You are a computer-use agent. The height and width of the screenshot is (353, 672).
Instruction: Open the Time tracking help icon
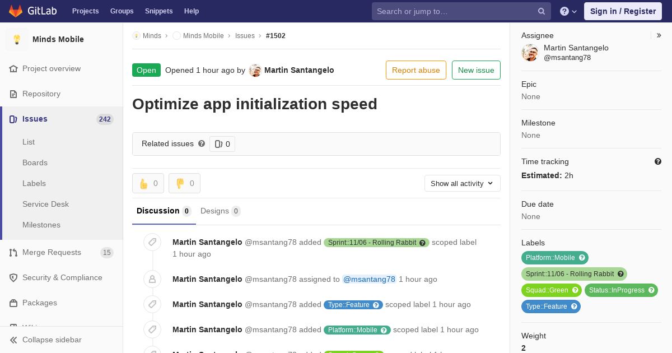pos(658,161)
